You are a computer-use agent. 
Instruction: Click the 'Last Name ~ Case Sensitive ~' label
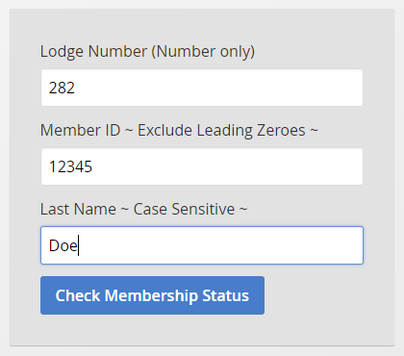143,209
